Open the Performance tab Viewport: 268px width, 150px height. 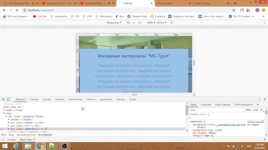pyautogui.click(x=75, y=99)
